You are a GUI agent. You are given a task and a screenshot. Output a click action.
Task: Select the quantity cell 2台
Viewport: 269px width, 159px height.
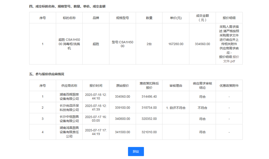coord(149,44)
